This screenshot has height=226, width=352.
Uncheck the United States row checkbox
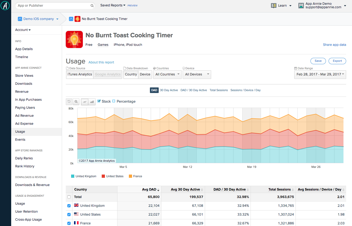[x=69, y=215]
